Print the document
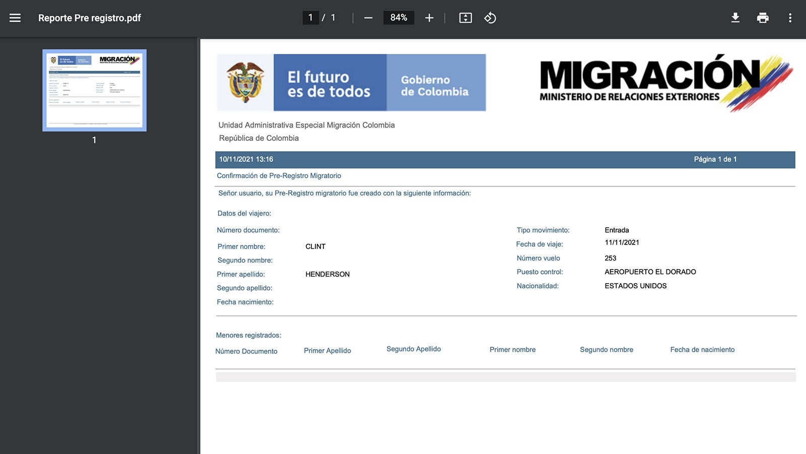Image resolution: width=806 pixels, height=454 pixels. click(763, 18)
